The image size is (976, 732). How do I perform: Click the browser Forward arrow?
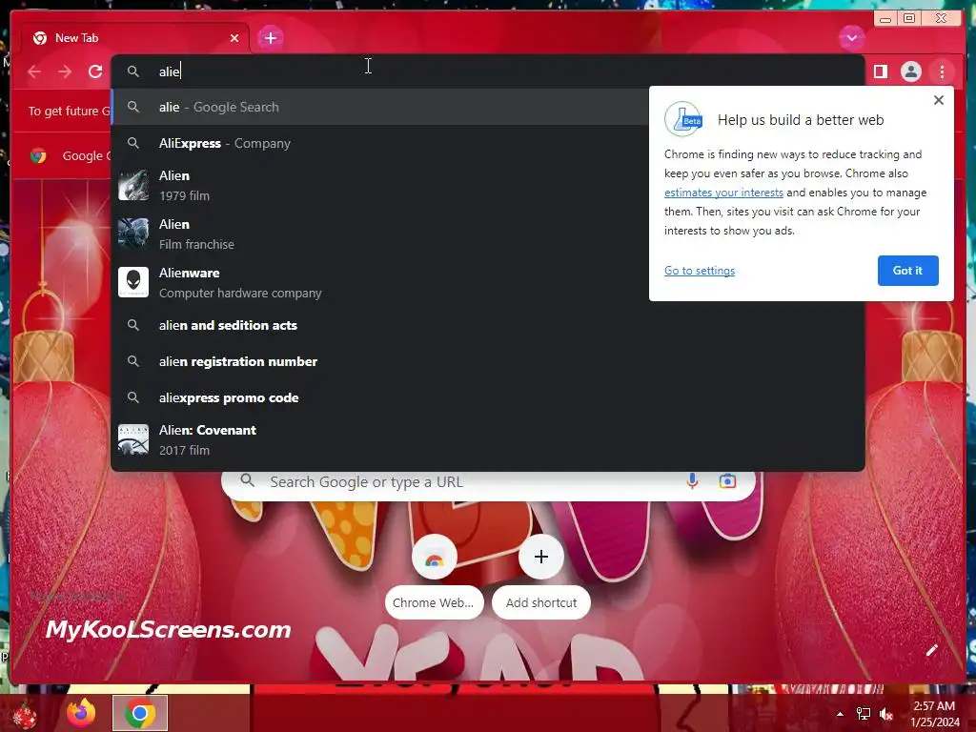tap(65, 71)
